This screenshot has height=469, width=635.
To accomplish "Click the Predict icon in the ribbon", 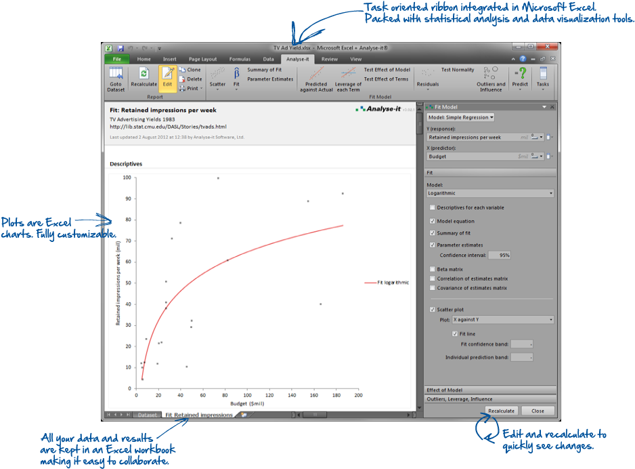I will click(x=520, y=77).
